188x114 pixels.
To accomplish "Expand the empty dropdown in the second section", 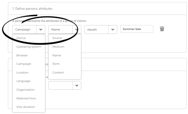I will 77,86.
